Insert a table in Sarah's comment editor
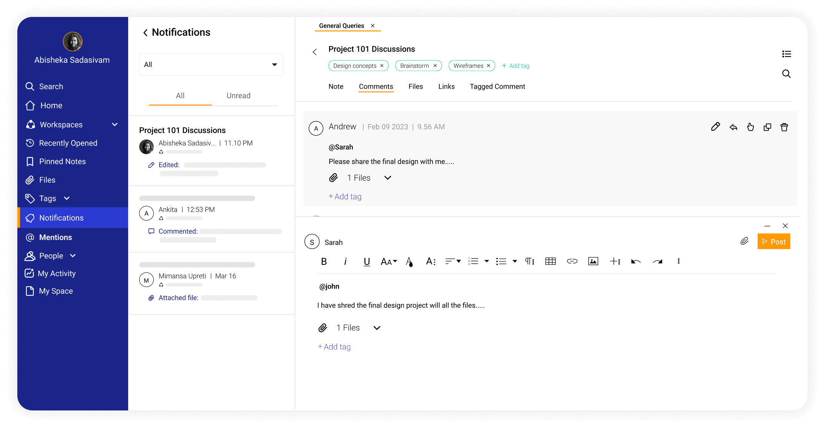The height and width of the screenshot is (427, 824). (x=550, y=261)
